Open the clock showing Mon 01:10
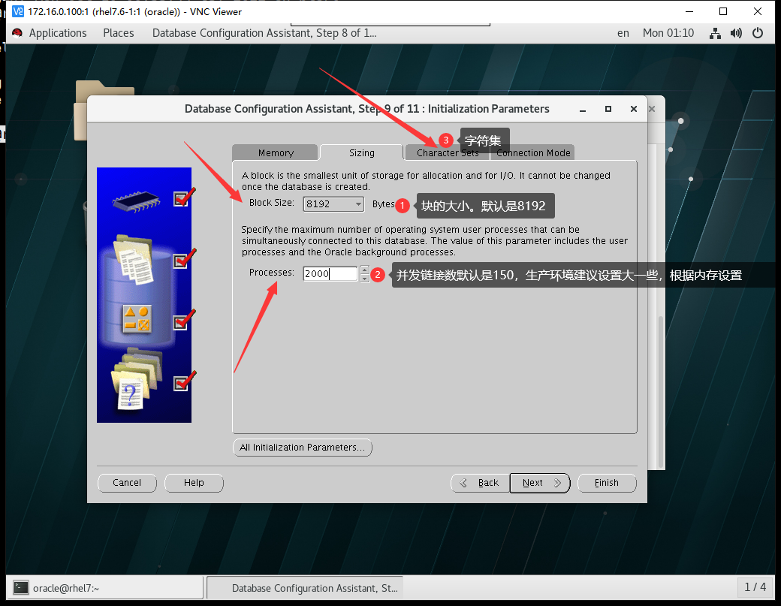 (668, 33)
